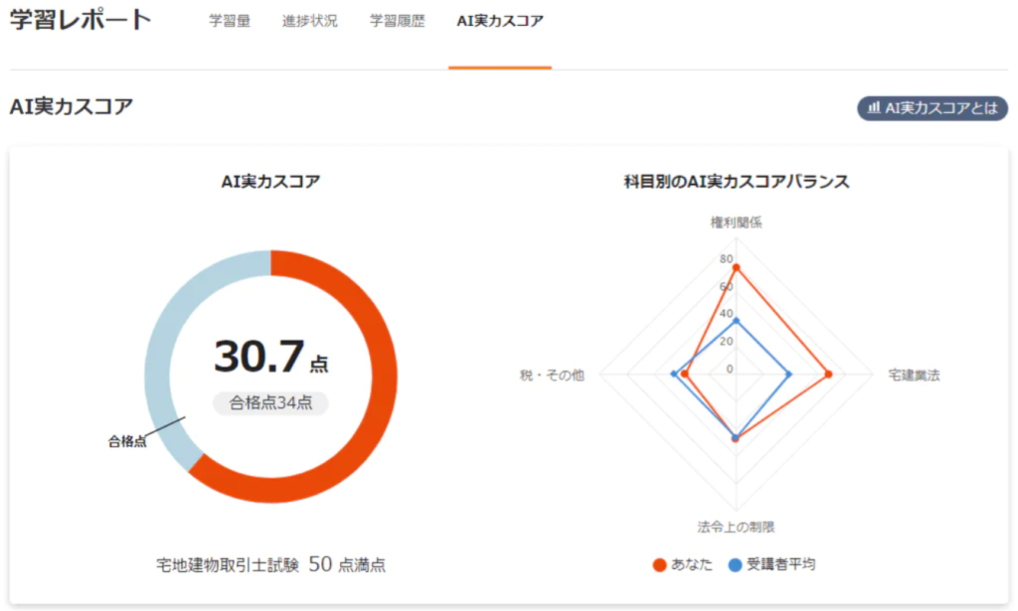Click the 合格点34点 badge
The width and height of the screenshot is (1018, 611).
pyautogui.click(x=270, y=402)
